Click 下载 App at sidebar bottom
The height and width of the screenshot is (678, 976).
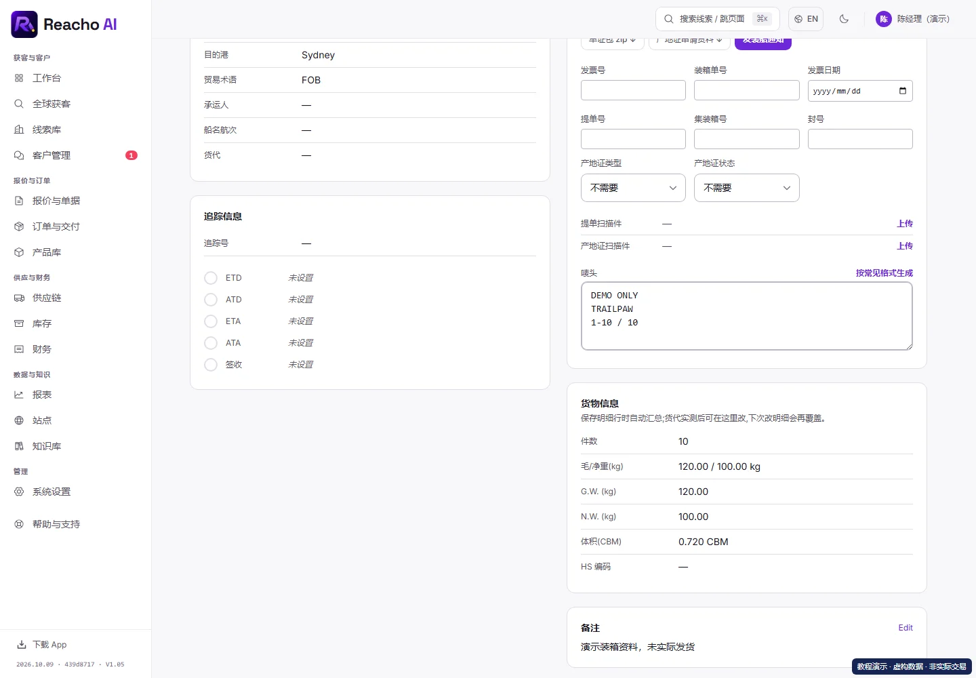(42, 645)
